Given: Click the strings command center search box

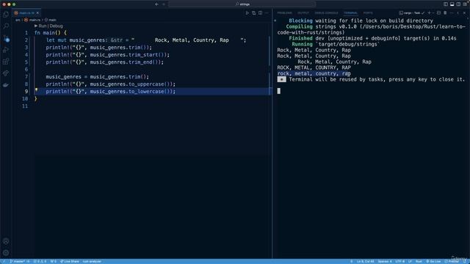Looking at the screenshot, I should [242, 4].
